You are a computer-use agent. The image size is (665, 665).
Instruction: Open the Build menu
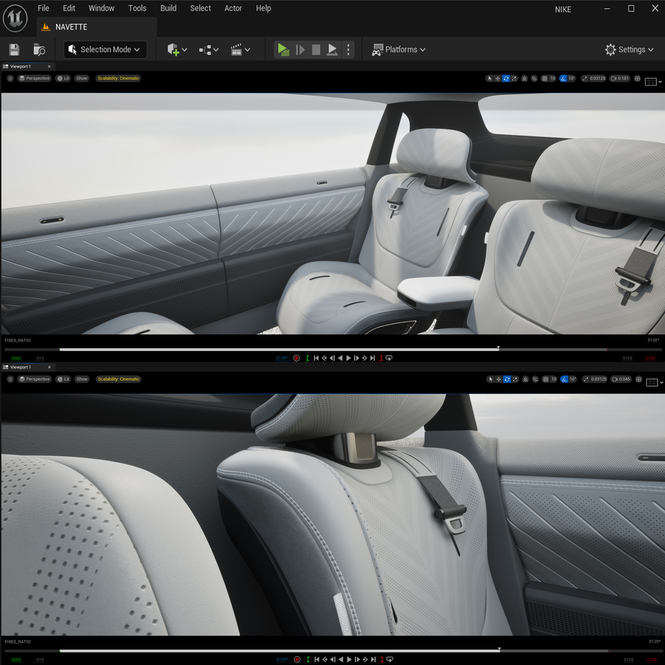pyautogui.click(x=168, y=8)
